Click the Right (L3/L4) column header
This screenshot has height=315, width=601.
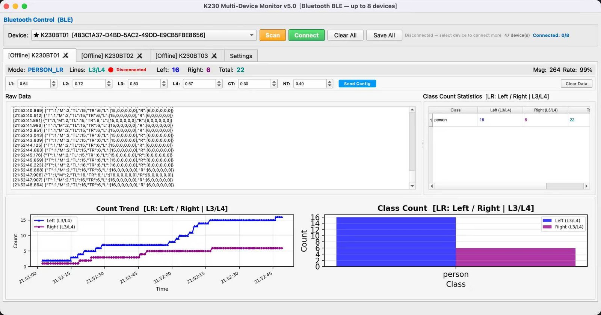(545, 110)
